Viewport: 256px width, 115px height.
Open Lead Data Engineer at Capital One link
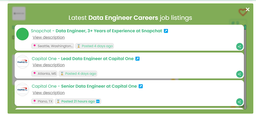tap(97, 59)
